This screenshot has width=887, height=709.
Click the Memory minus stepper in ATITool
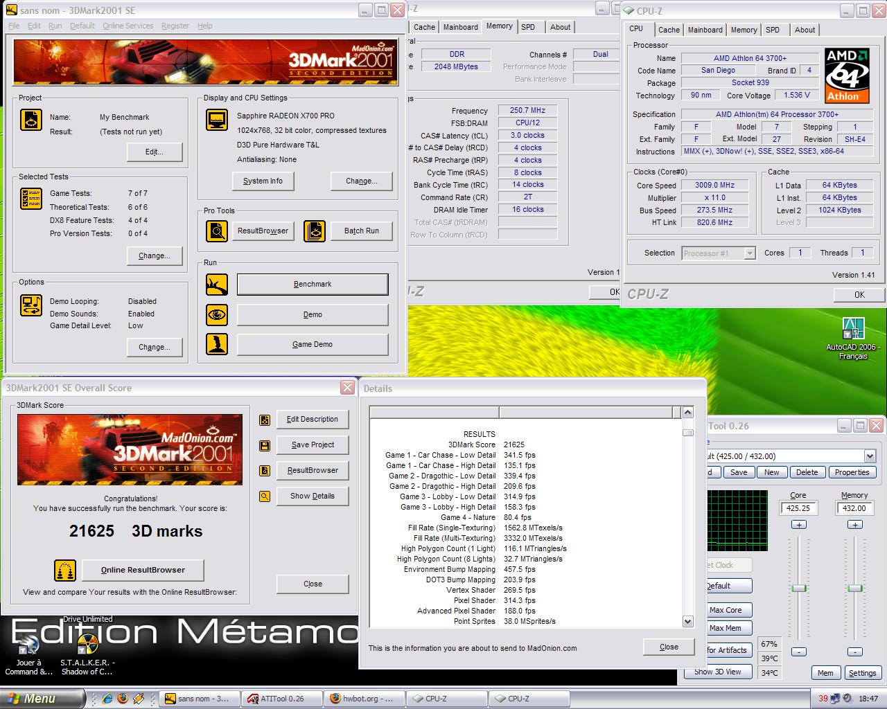855,652
